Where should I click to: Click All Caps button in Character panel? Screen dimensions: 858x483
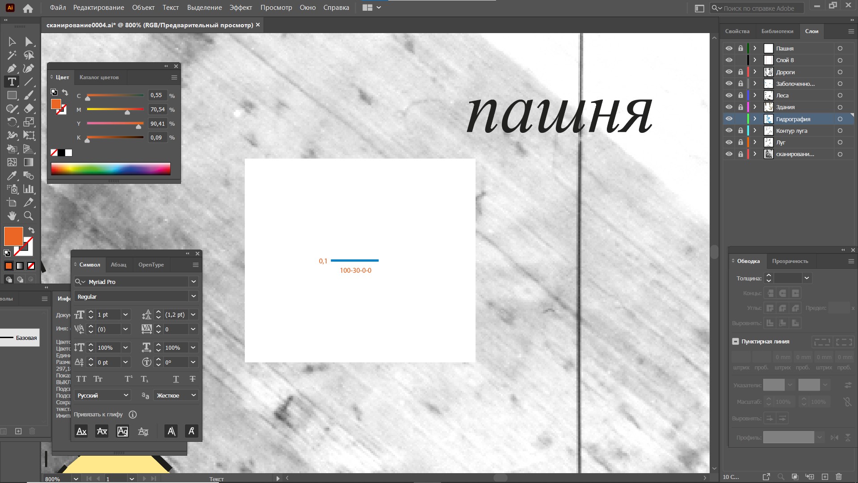81,379
